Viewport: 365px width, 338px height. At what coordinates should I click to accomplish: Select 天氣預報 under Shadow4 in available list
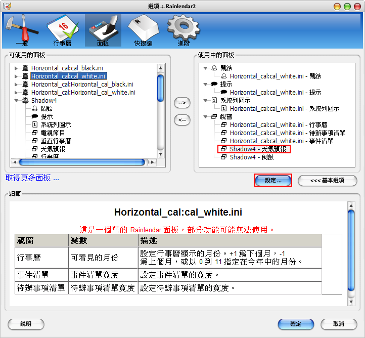tap(53, 149)
